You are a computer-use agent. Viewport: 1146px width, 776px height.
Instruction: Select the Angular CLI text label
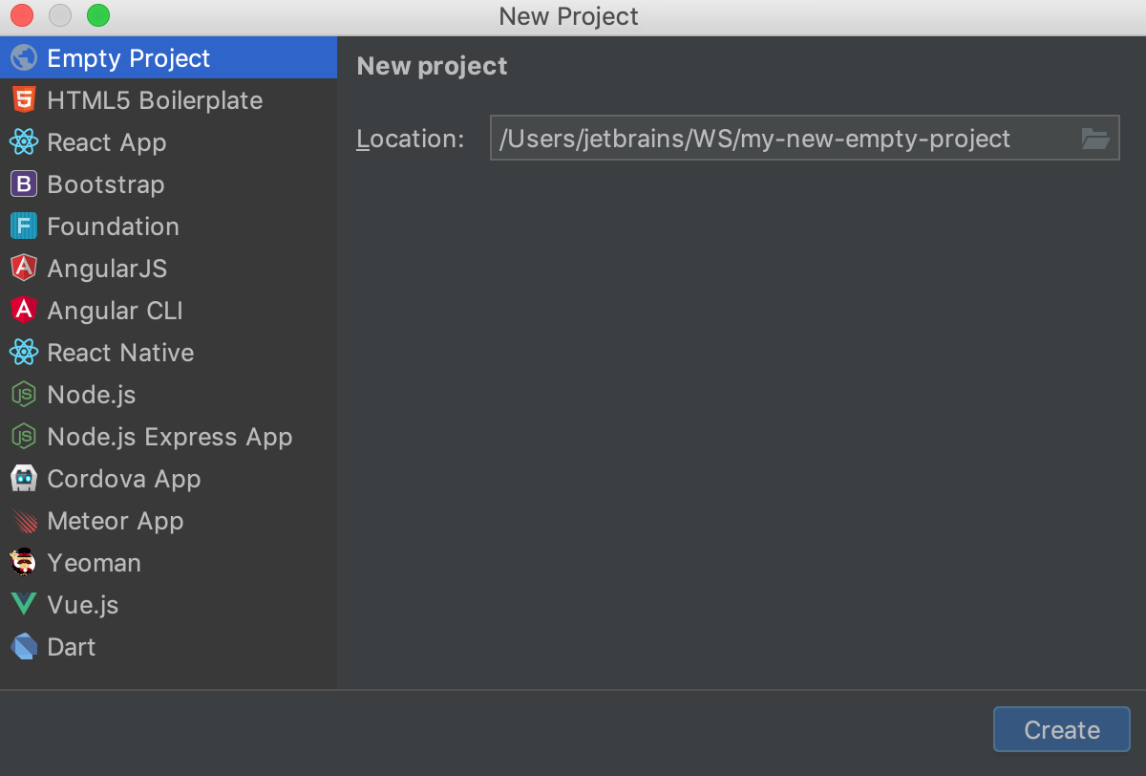(115, 311)
